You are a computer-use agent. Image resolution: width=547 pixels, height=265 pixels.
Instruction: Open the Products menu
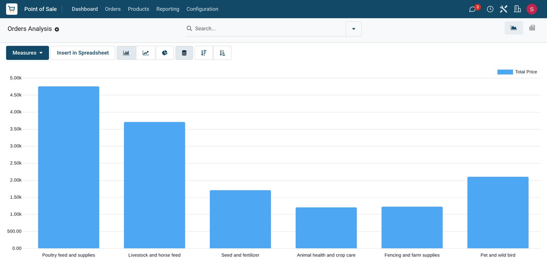click(x=138, y=9)
